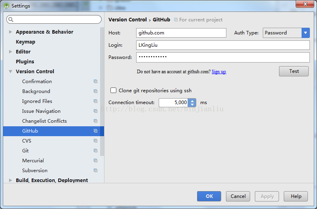Select Plugins settings

coord(25,61)
